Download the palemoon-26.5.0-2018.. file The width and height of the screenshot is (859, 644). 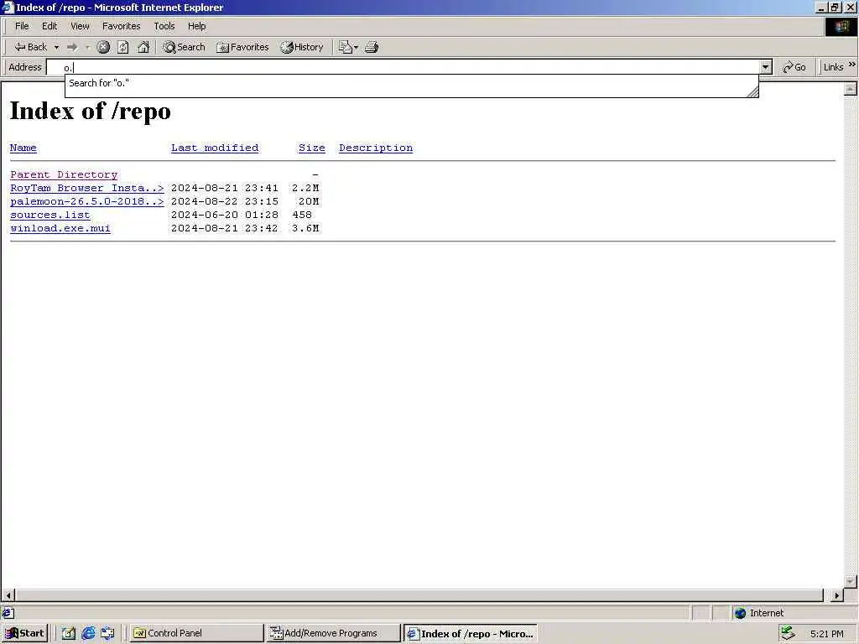tap(87, 201)
